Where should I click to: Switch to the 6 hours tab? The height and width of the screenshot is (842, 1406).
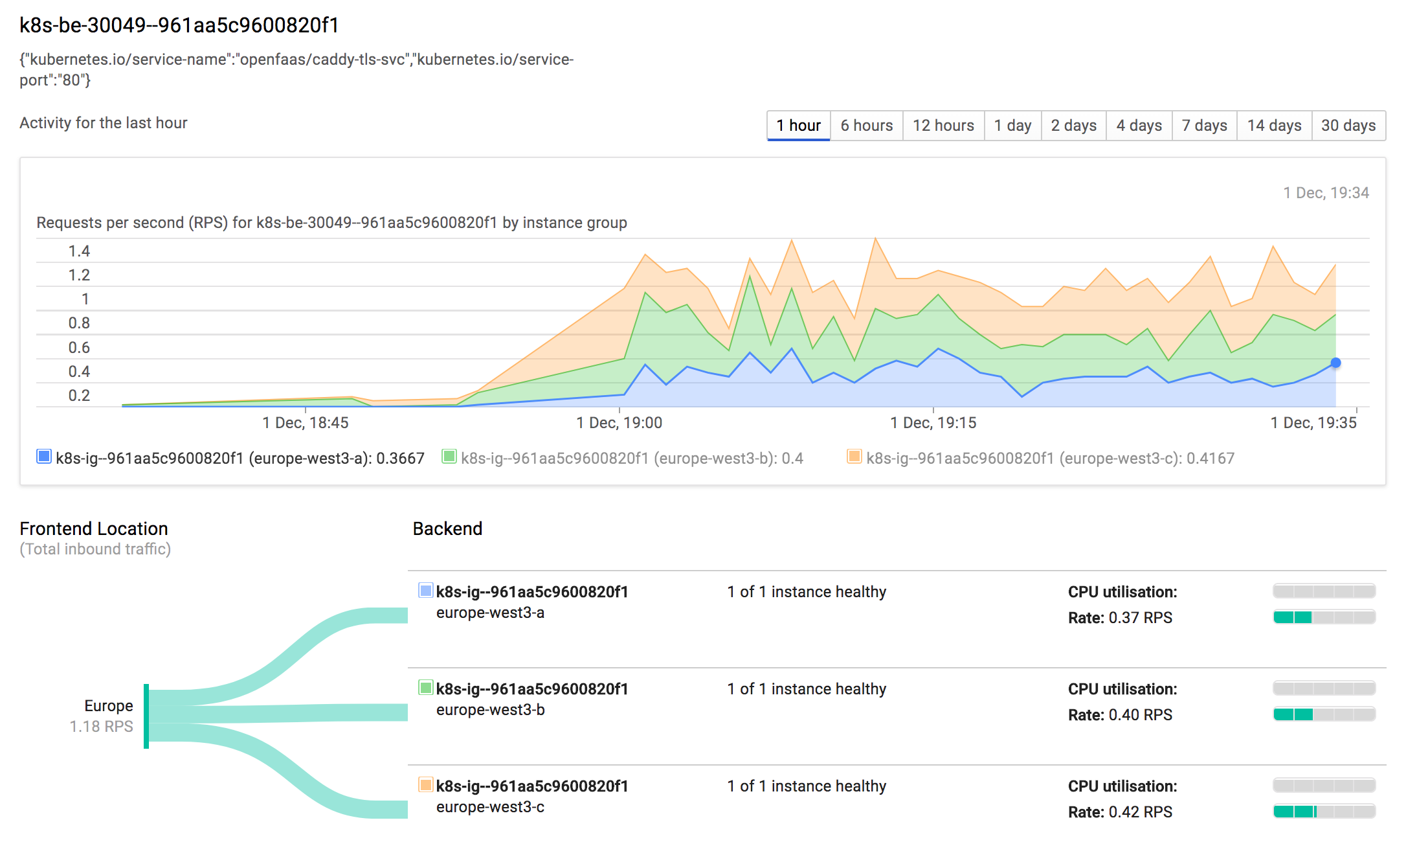point(866,125)
